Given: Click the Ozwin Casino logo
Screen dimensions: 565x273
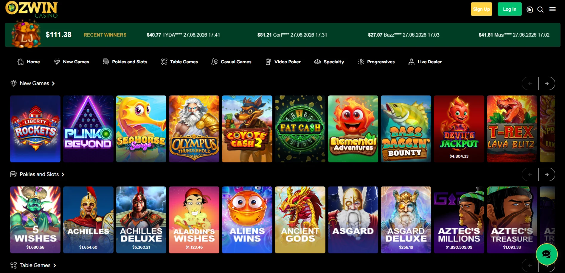Looking at the screenshot, I should 31,9.
